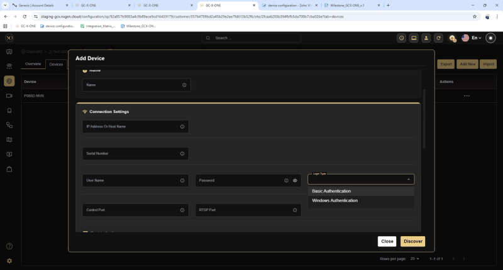
Task: Open the monitor dashboard sidebar icon
Action: click(x=9, y=52)
